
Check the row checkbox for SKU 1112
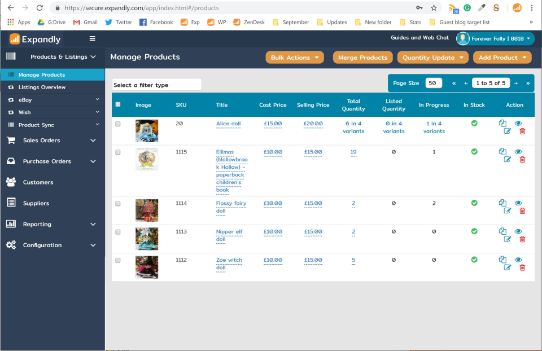point(117,260)
